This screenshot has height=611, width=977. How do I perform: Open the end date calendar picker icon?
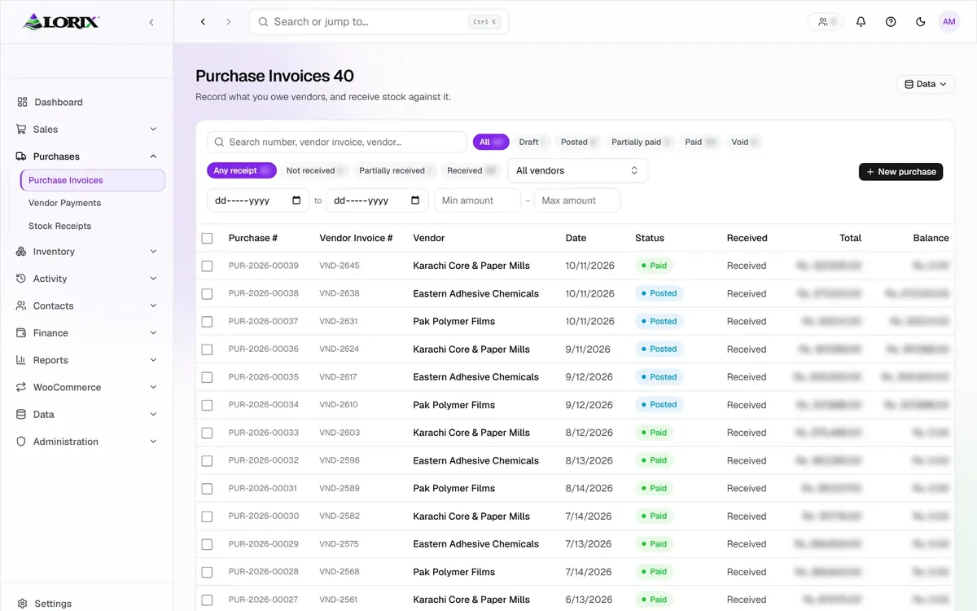415,200
